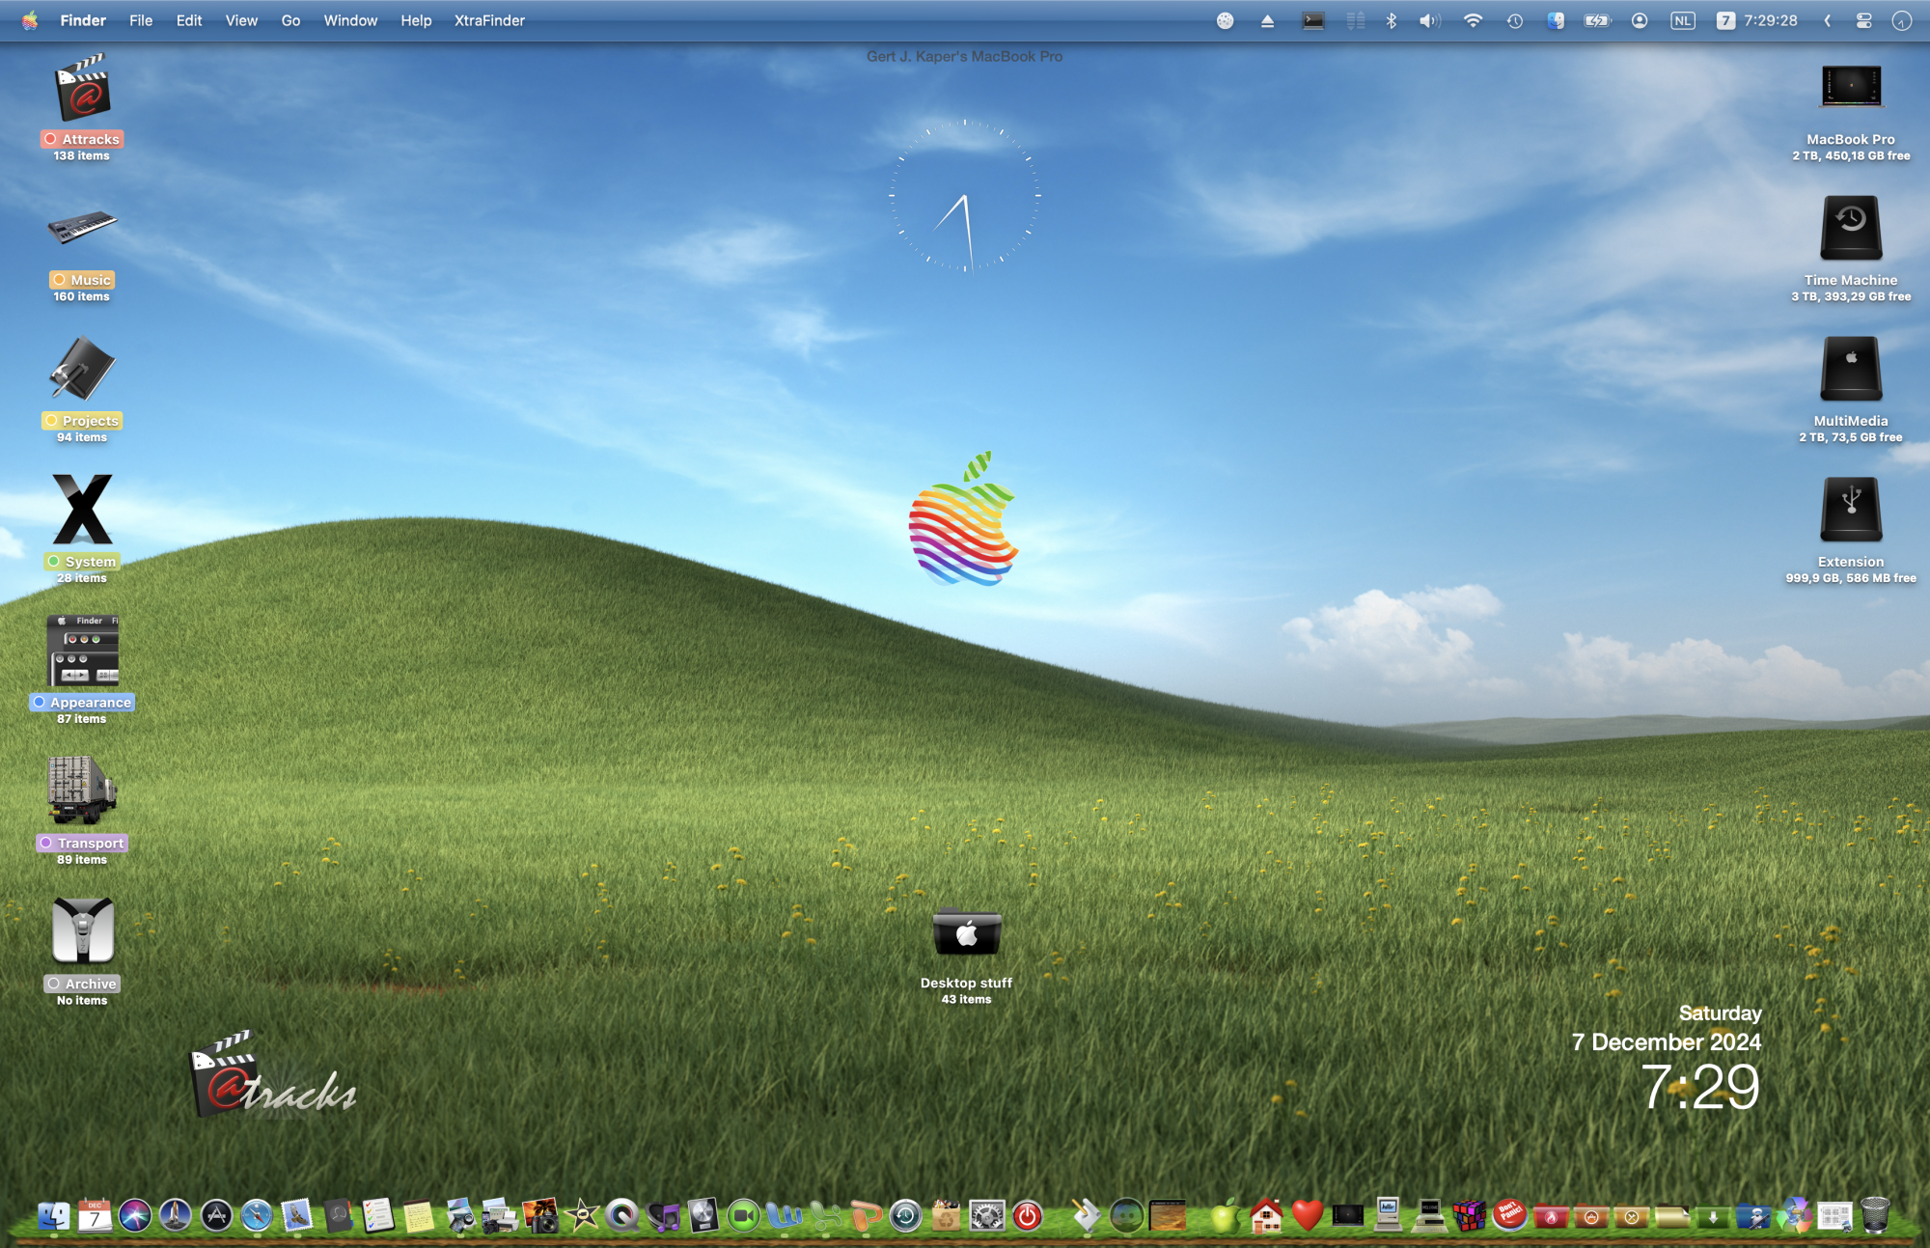Open the Trash in Dock

point(1875,1215)
